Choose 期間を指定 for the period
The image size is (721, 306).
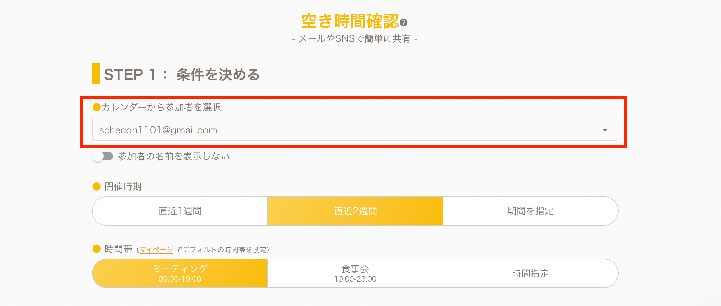[x=530, y=211]
